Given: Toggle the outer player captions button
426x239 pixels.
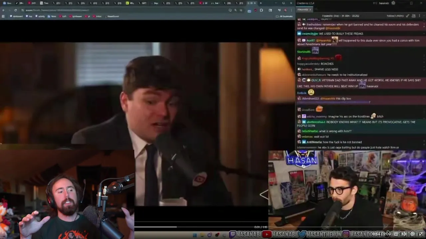Looking at the screenshot, I should [x=396, y=234].
